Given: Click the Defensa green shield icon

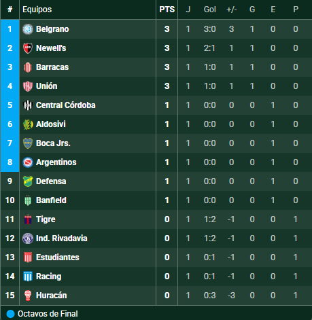Looking at the screenshot, I should pos(28,181).
